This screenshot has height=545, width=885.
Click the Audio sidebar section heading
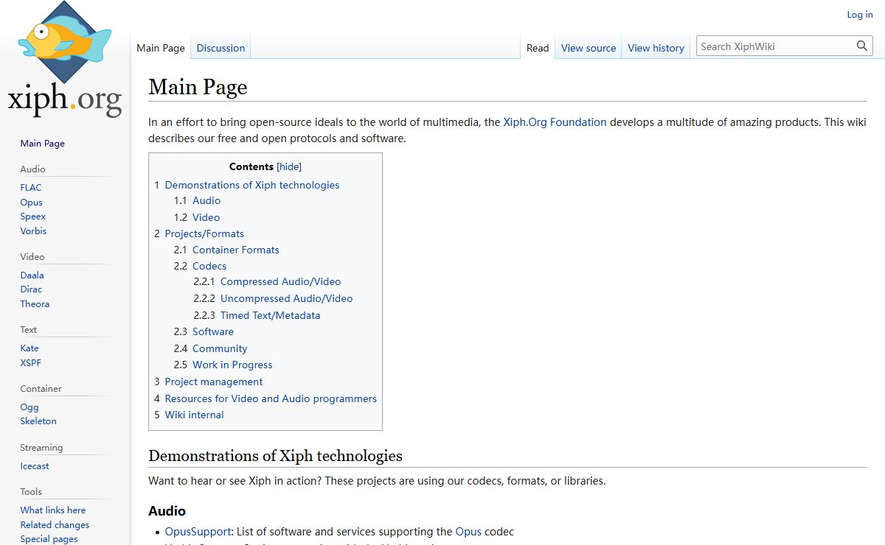32,169
